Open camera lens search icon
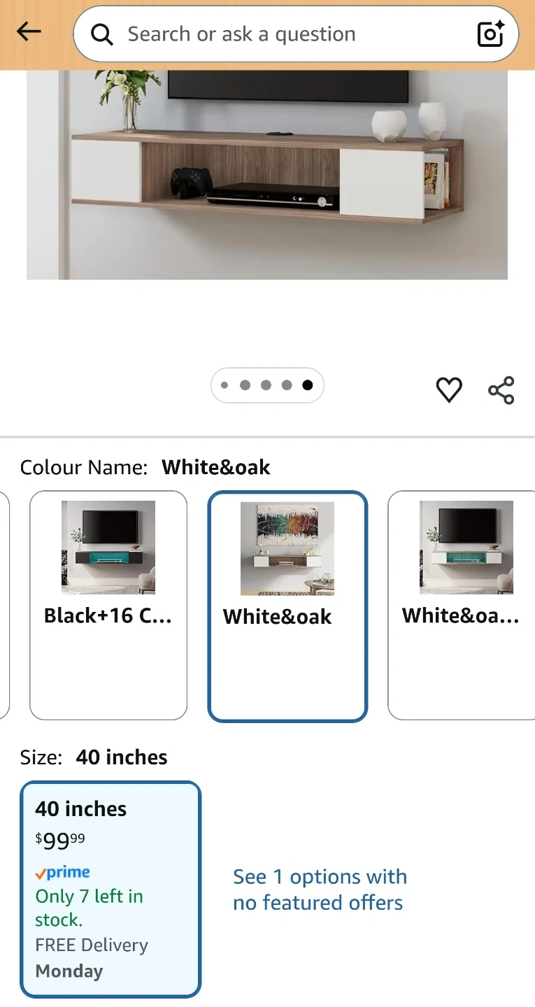Screen dimensions: 535x1007 490,34
